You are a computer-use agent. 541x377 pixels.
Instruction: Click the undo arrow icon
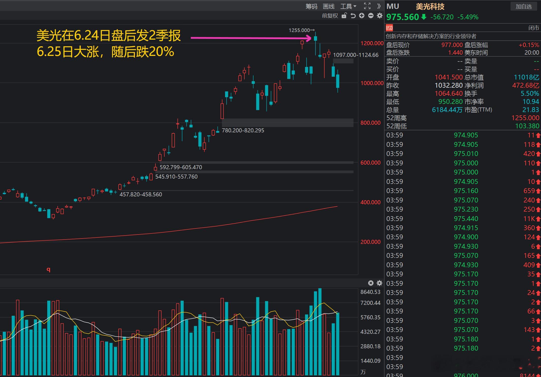point(353,16)
